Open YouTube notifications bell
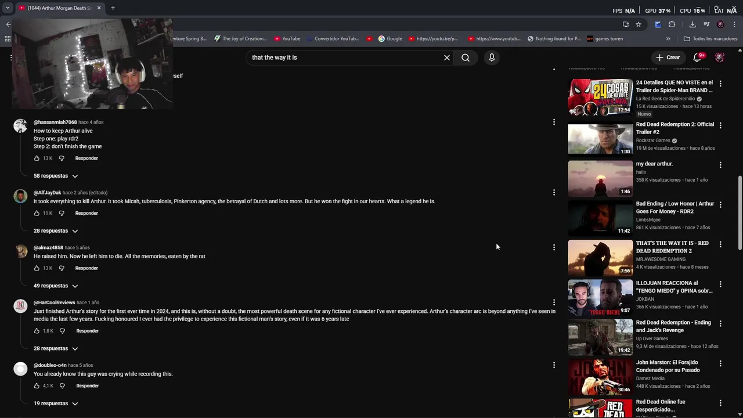Screen dimensions: 743x418 point(698,57)
